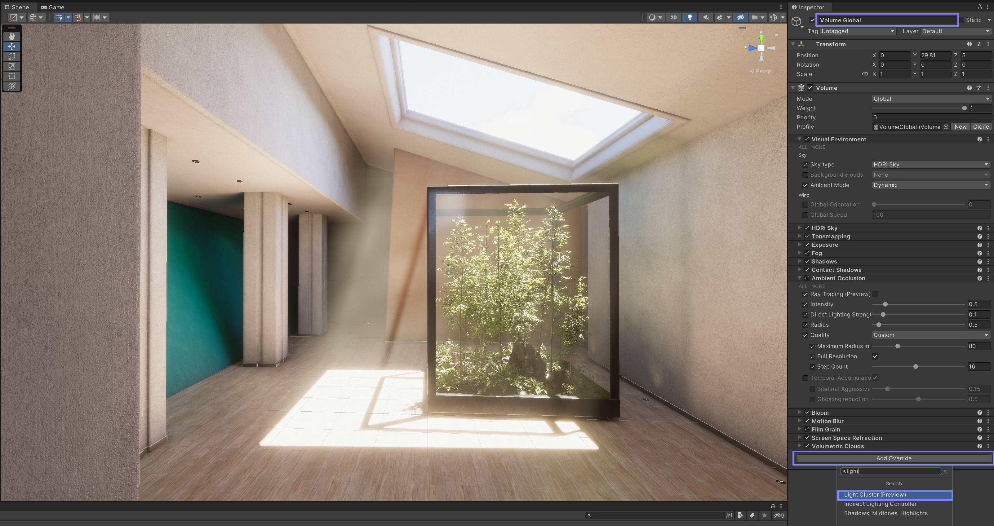Open the Sky type dropdown

point(931,164)
